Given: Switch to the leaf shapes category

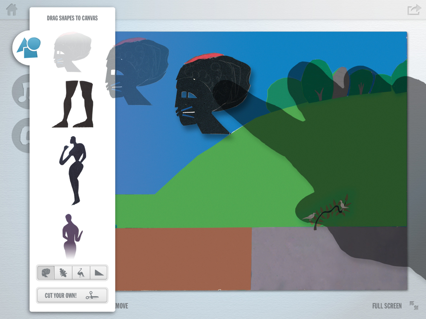Looking at the screenshot, I should [63, 273].
